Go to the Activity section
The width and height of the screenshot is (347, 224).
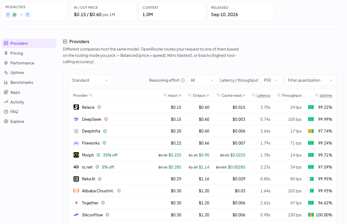coord(29,102)
